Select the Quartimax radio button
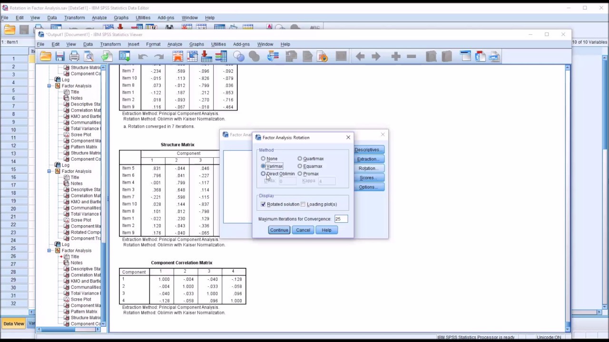The height and width of the screenshot is (342, 609). 300,159
